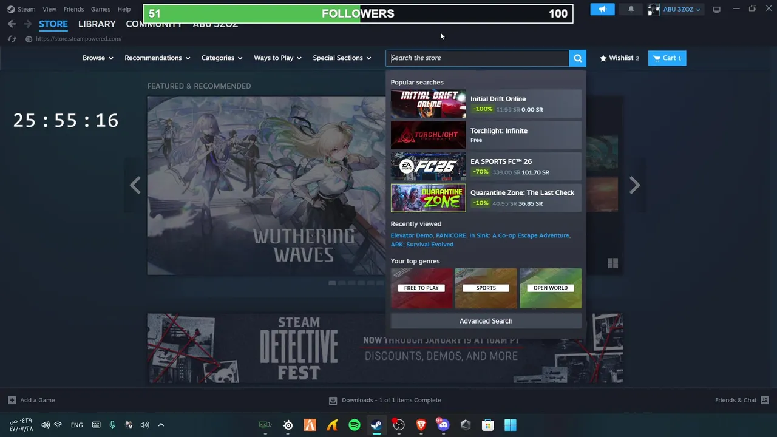Screen dimensions: 777x437
Task: Open the OPEN WORLD genre tile
Action: 551,288
